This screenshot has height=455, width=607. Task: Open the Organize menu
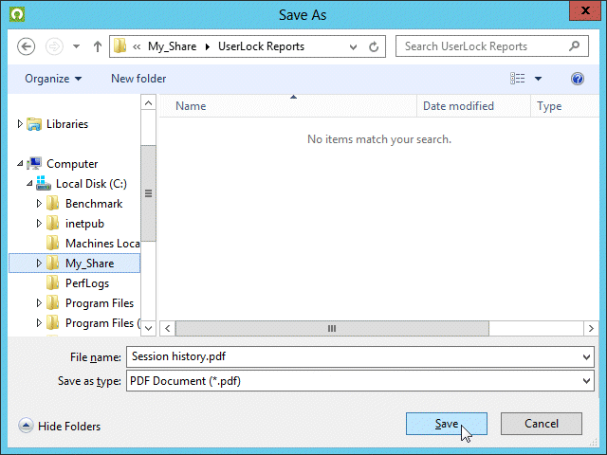[53, 79]
